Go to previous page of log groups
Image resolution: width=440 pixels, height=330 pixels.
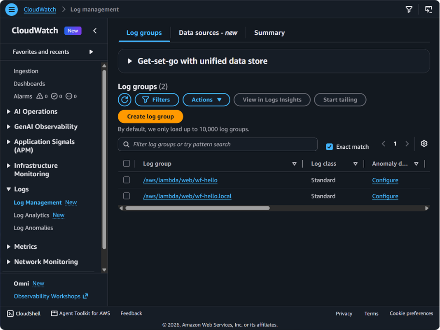coord(383,143)
